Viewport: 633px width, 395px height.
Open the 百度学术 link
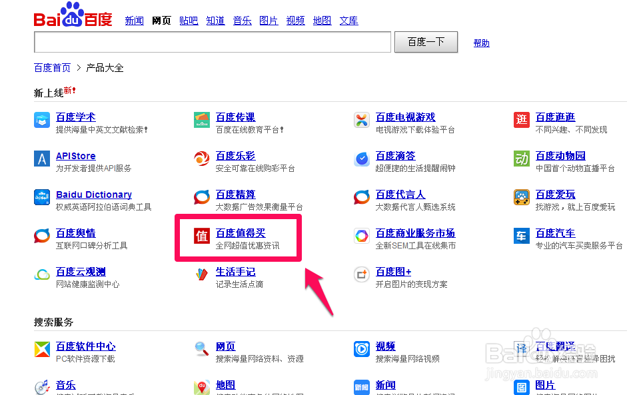(76, 117)
